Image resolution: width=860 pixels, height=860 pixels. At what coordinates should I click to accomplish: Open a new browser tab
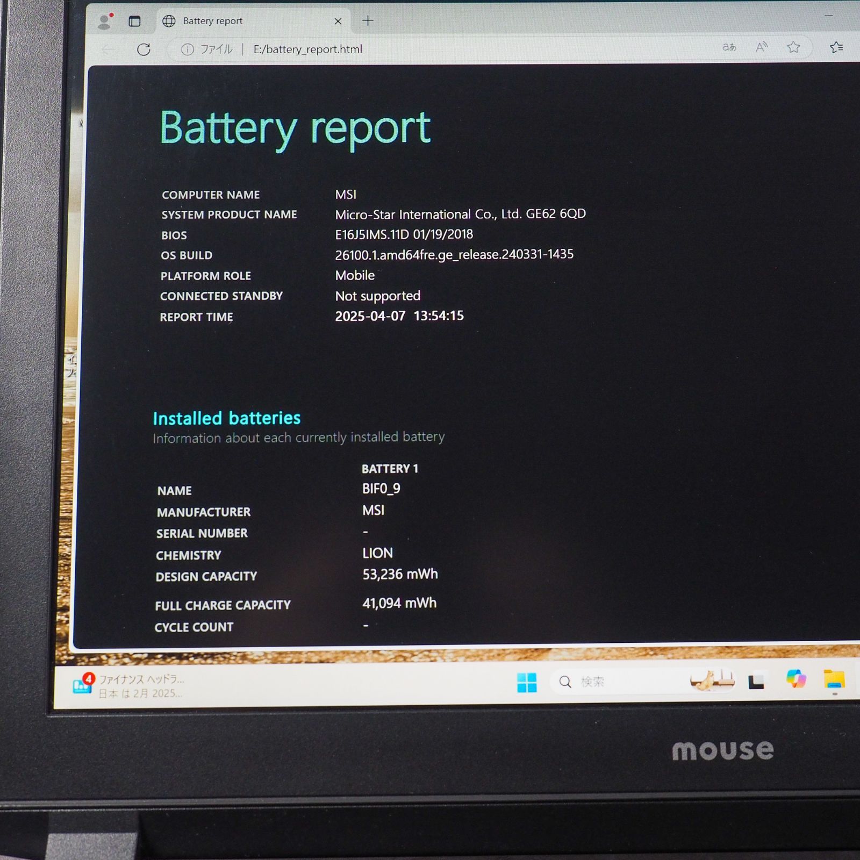click(368, 21)
